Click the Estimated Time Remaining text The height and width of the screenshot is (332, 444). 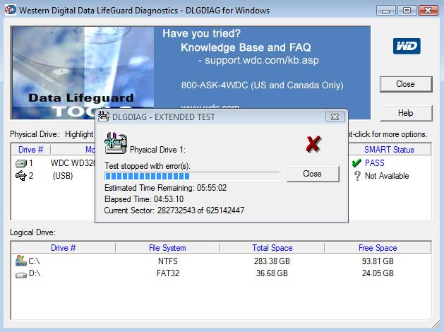[x=165, y=188]
